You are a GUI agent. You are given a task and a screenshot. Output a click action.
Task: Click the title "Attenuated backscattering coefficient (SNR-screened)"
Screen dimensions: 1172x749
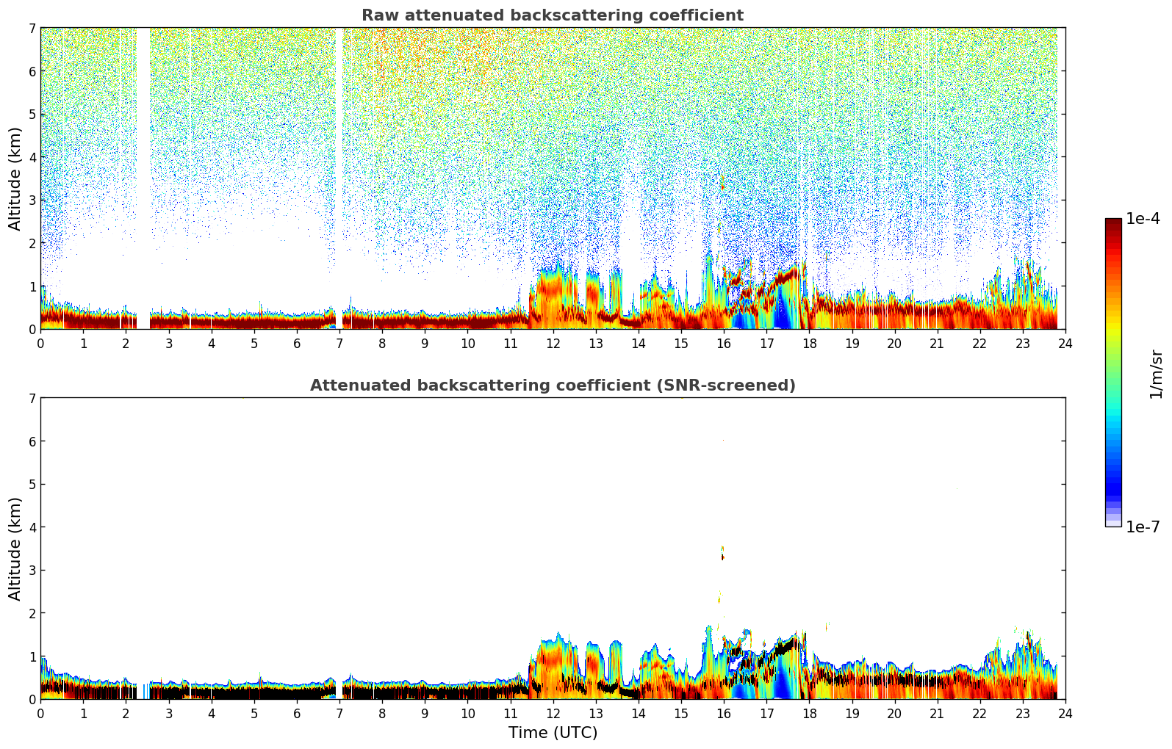point(553,386)
